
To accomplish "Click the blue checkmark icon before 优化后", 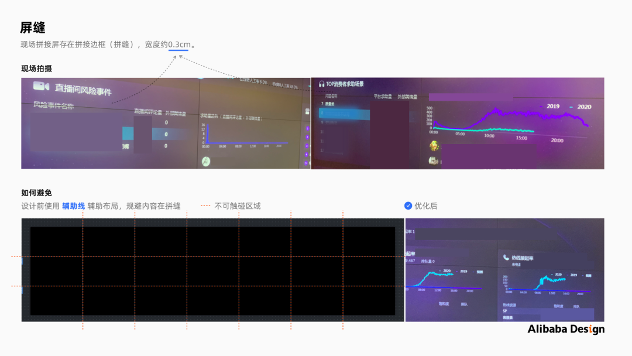I will click(408, 206).
